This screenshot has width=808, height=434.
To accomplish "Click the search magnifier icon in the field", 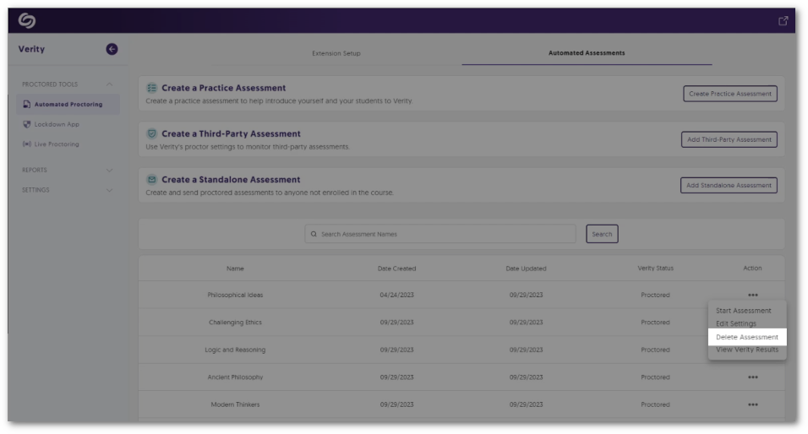I will click(314, 234).
